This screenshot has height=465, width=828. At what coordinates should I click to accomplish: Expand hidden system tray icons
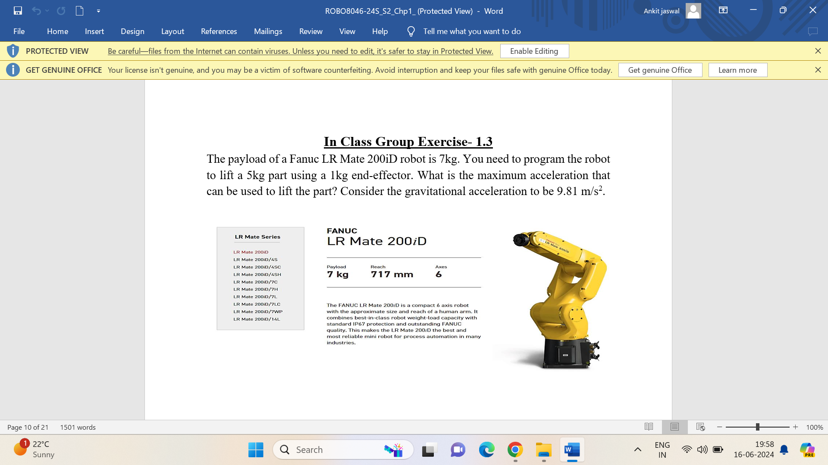637,449
